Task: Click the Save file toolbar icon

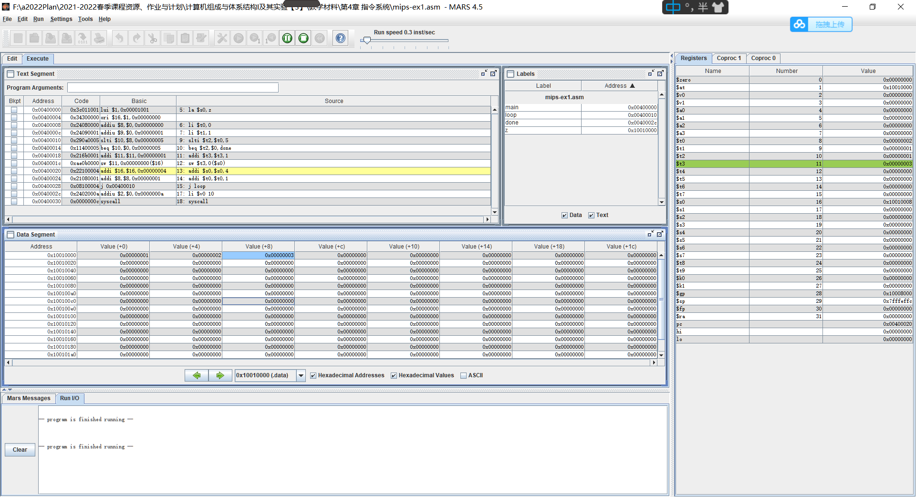Action: [51, 38]
